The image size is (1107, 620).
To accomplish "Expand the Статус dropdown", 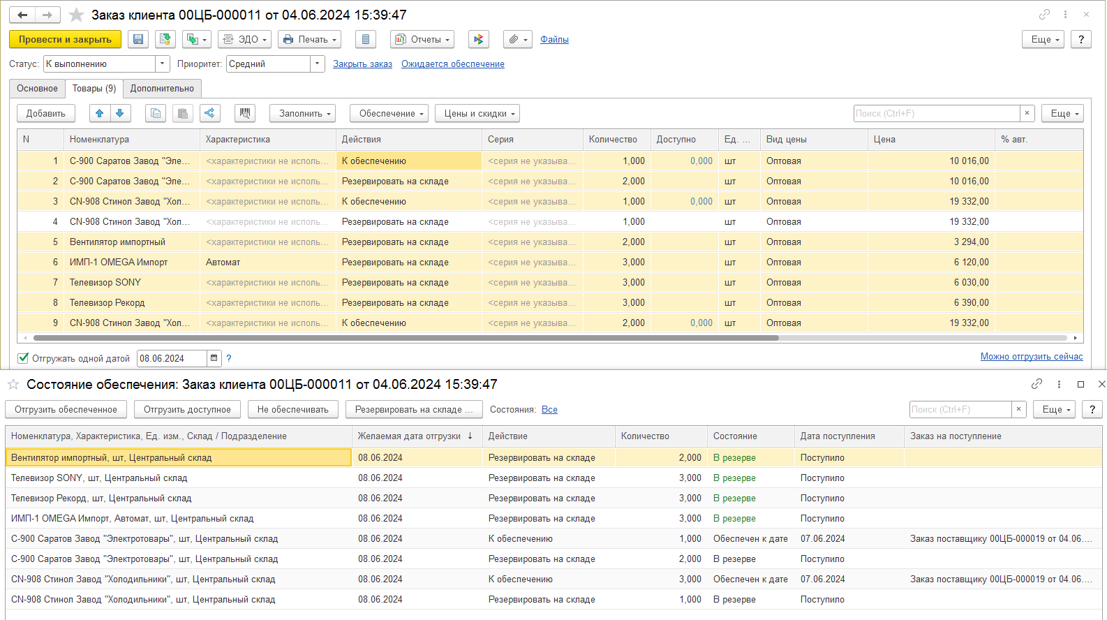I will click(x=163, y=64).
